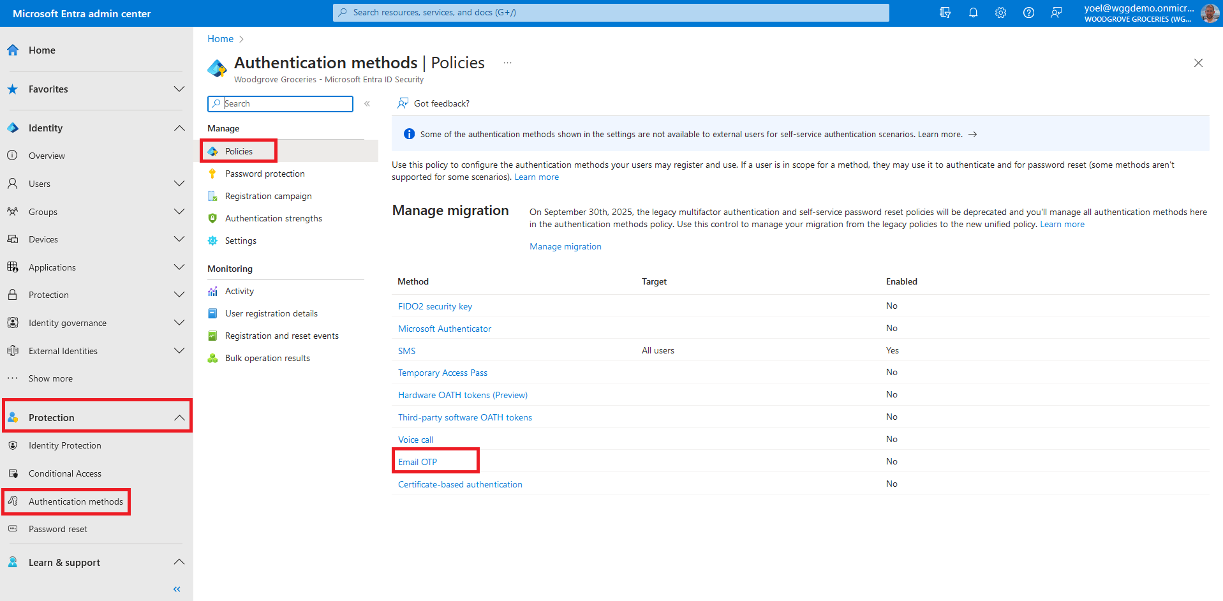1223x601 pixels.
Task: Click the notifications bell icon
Action: 973,13
